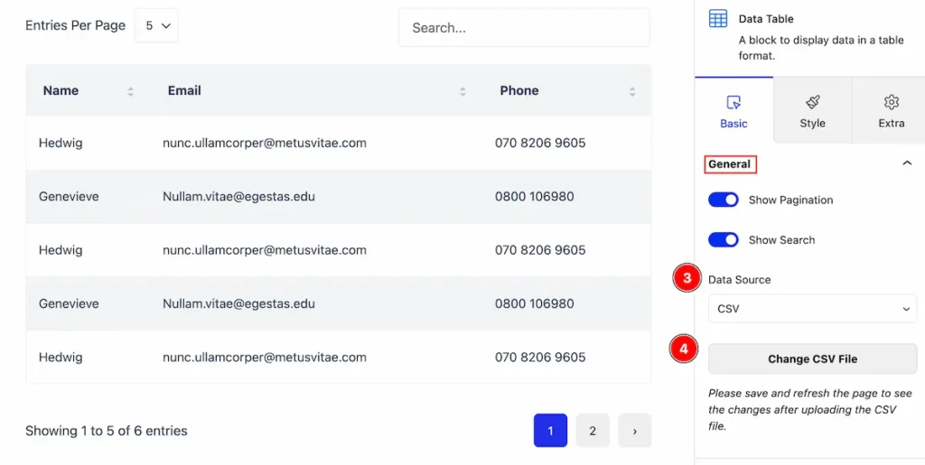The image size is (925, 465).
Task: Sort table by Name column arrows
Action: tap(130, 91)
